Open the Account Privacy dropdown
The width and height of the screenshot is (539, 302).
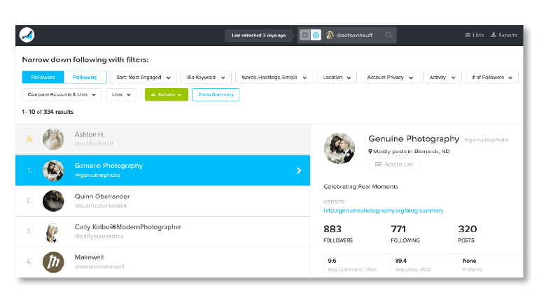390,78
